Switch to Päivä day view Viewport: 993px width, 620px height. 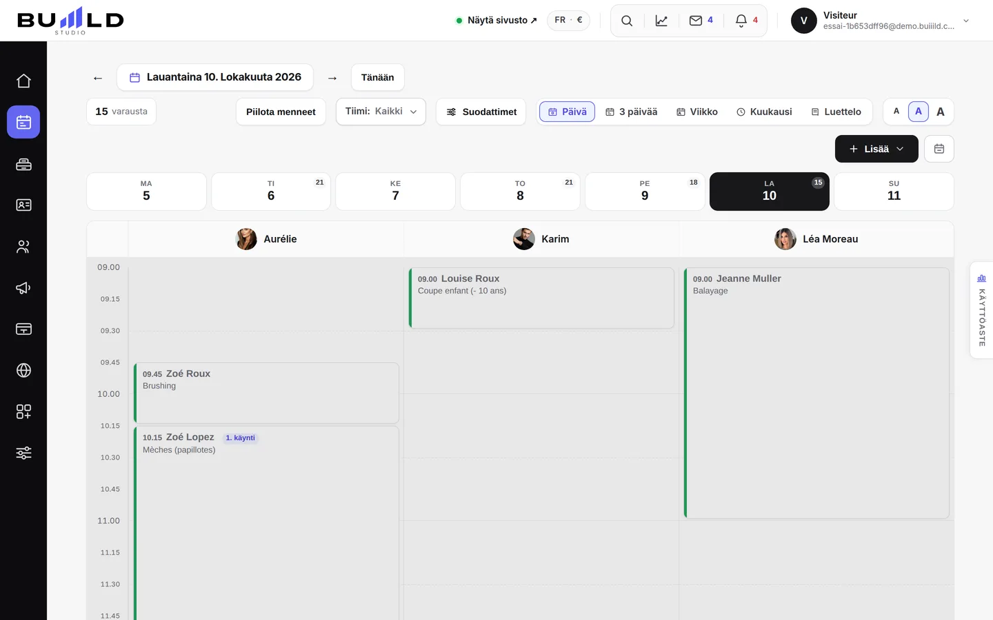pyautogui.click(x=567, y=112)
